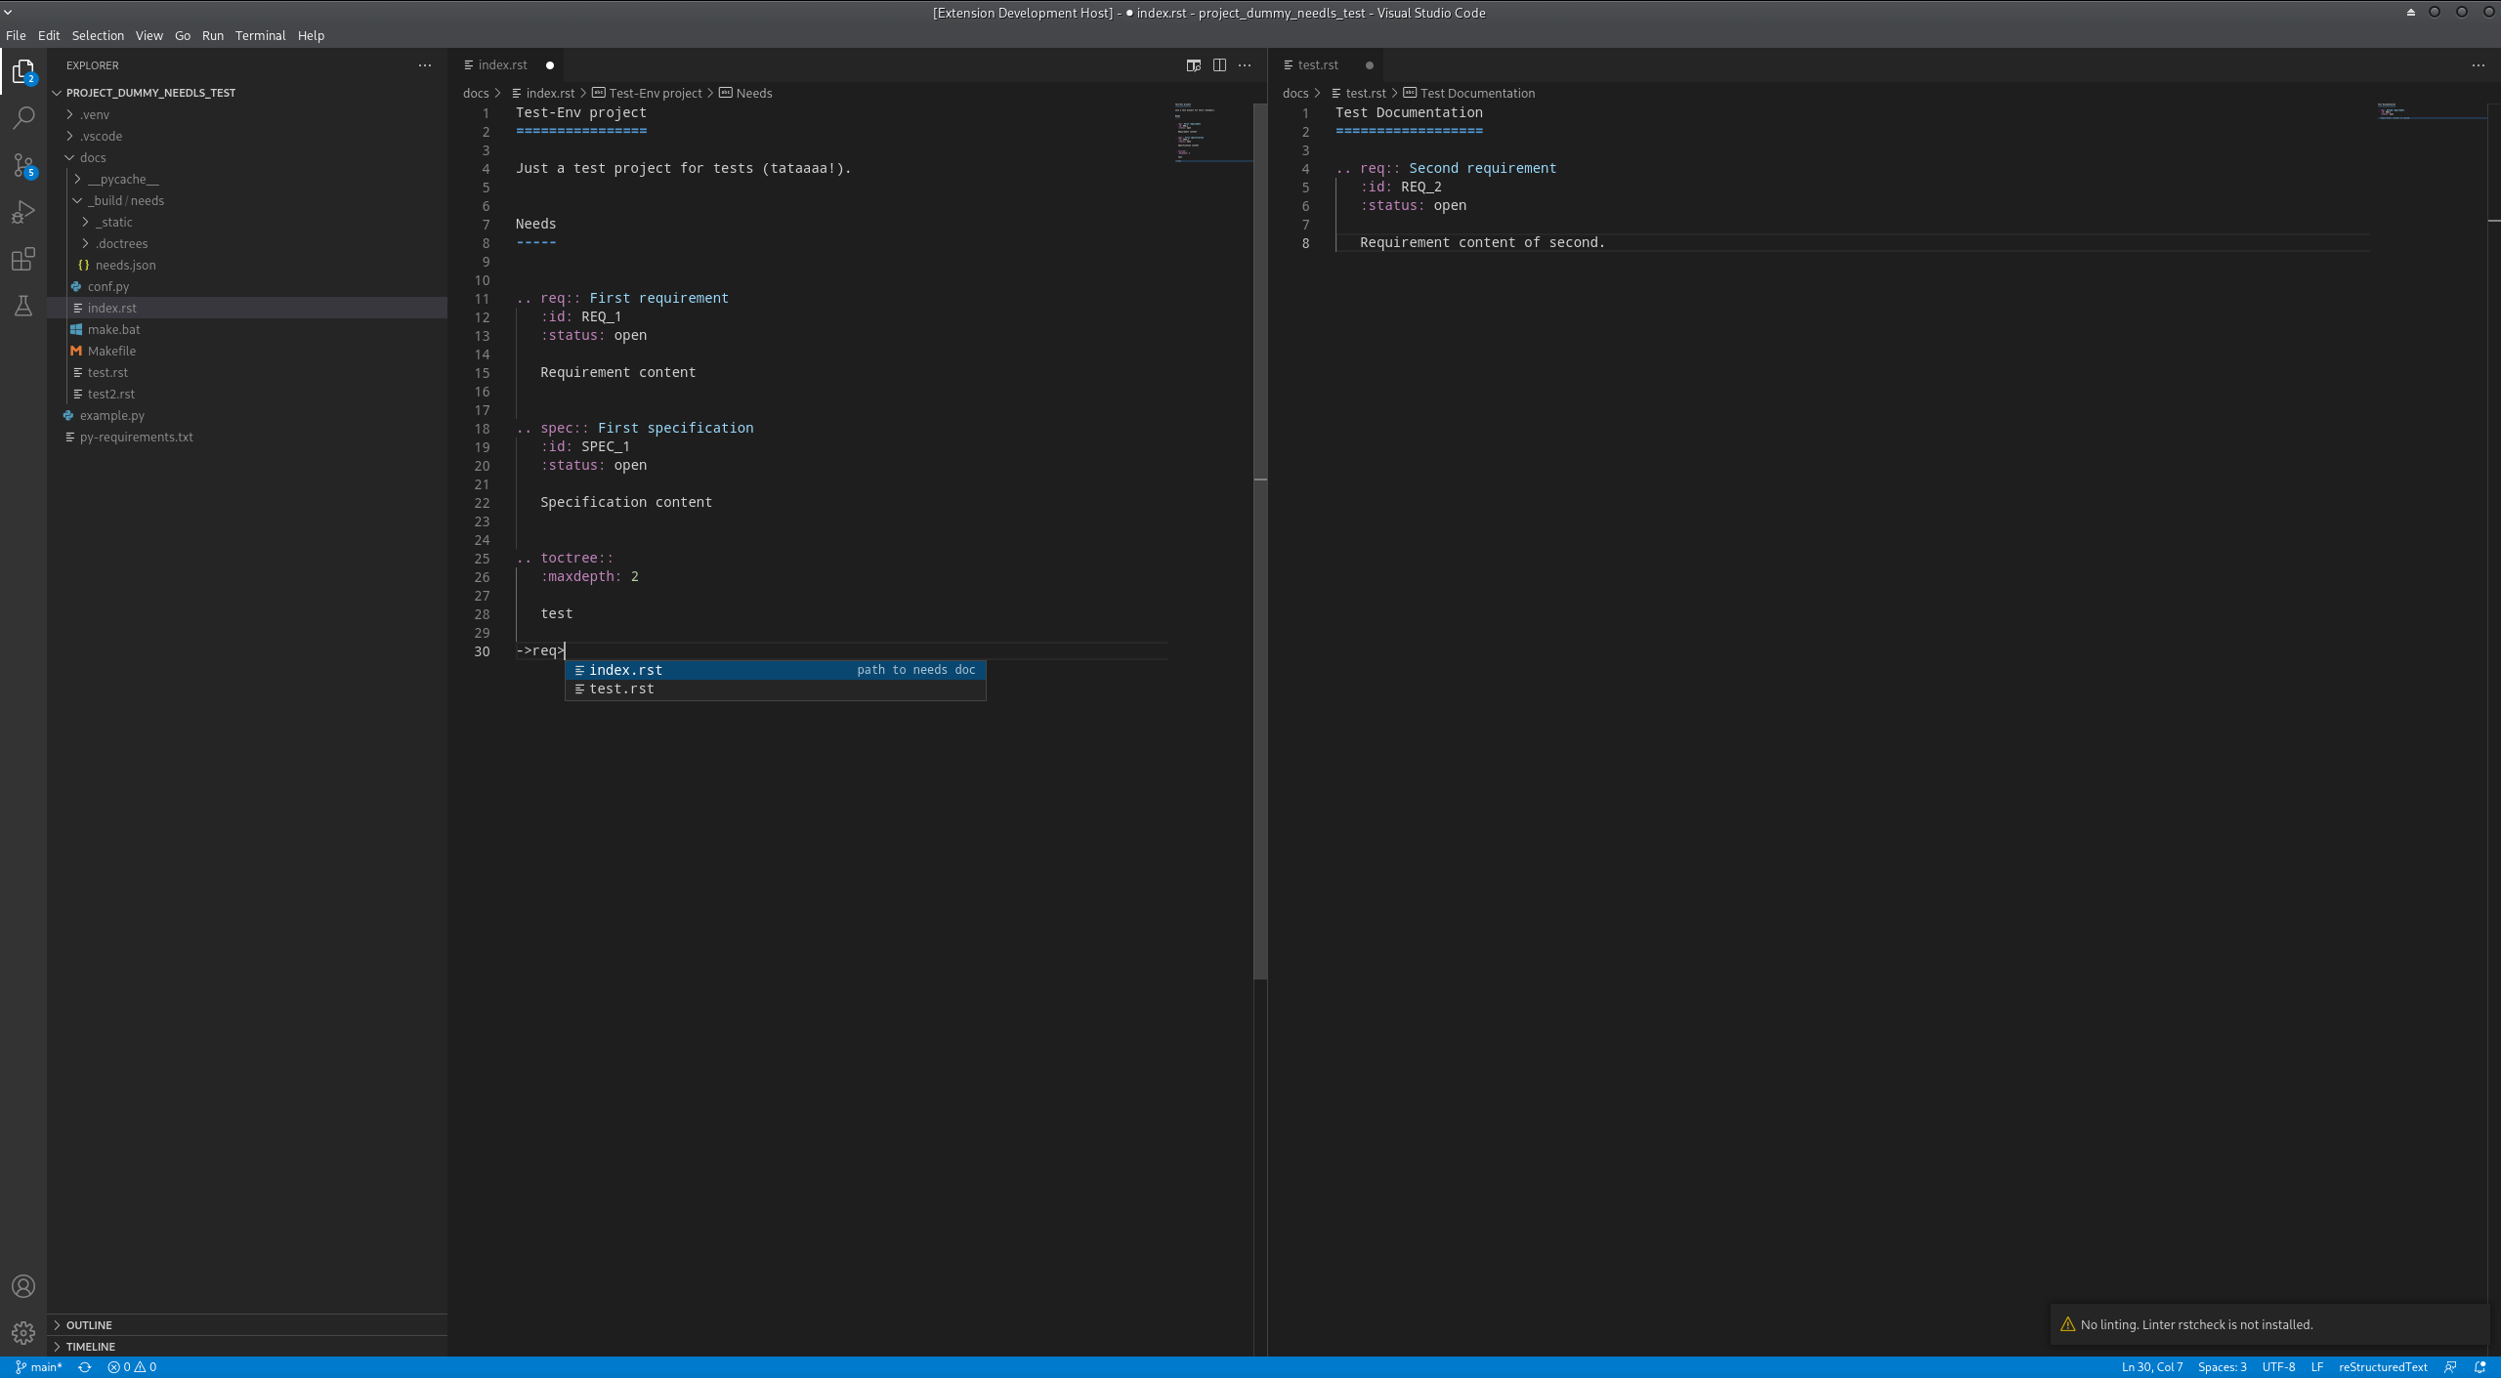Click the main* branch indicator
This screenshot has width=2501, height=1378.
(x=39, y=1366)
